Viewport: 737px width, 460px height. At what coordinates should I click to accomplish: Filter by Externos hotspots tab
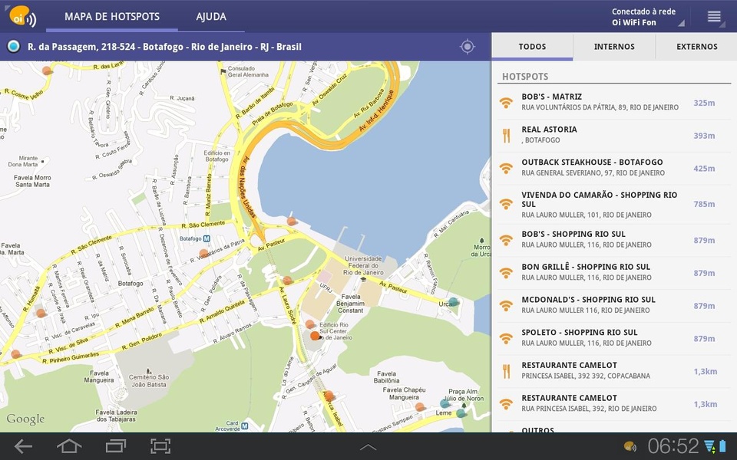click(696, 47)
